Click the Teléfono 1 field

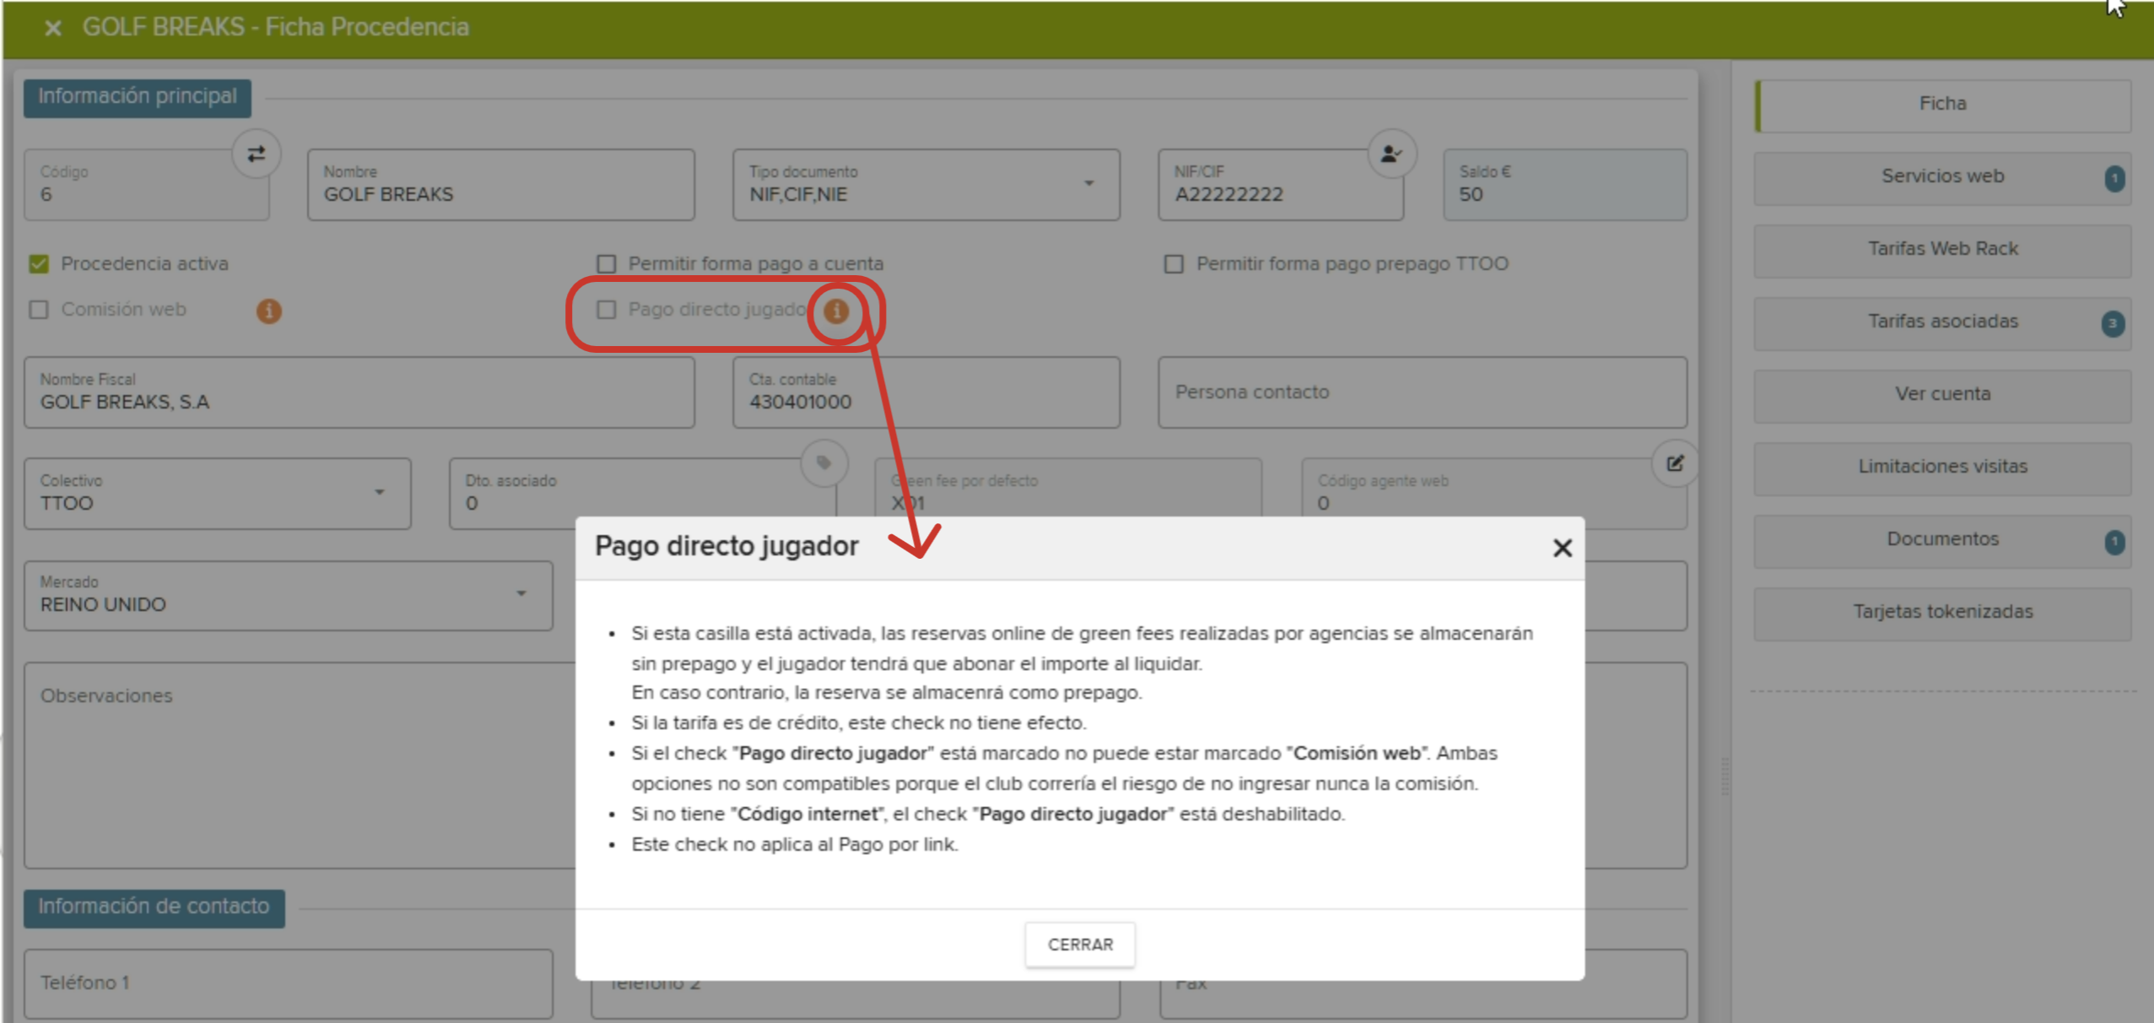tap(288, 983)
